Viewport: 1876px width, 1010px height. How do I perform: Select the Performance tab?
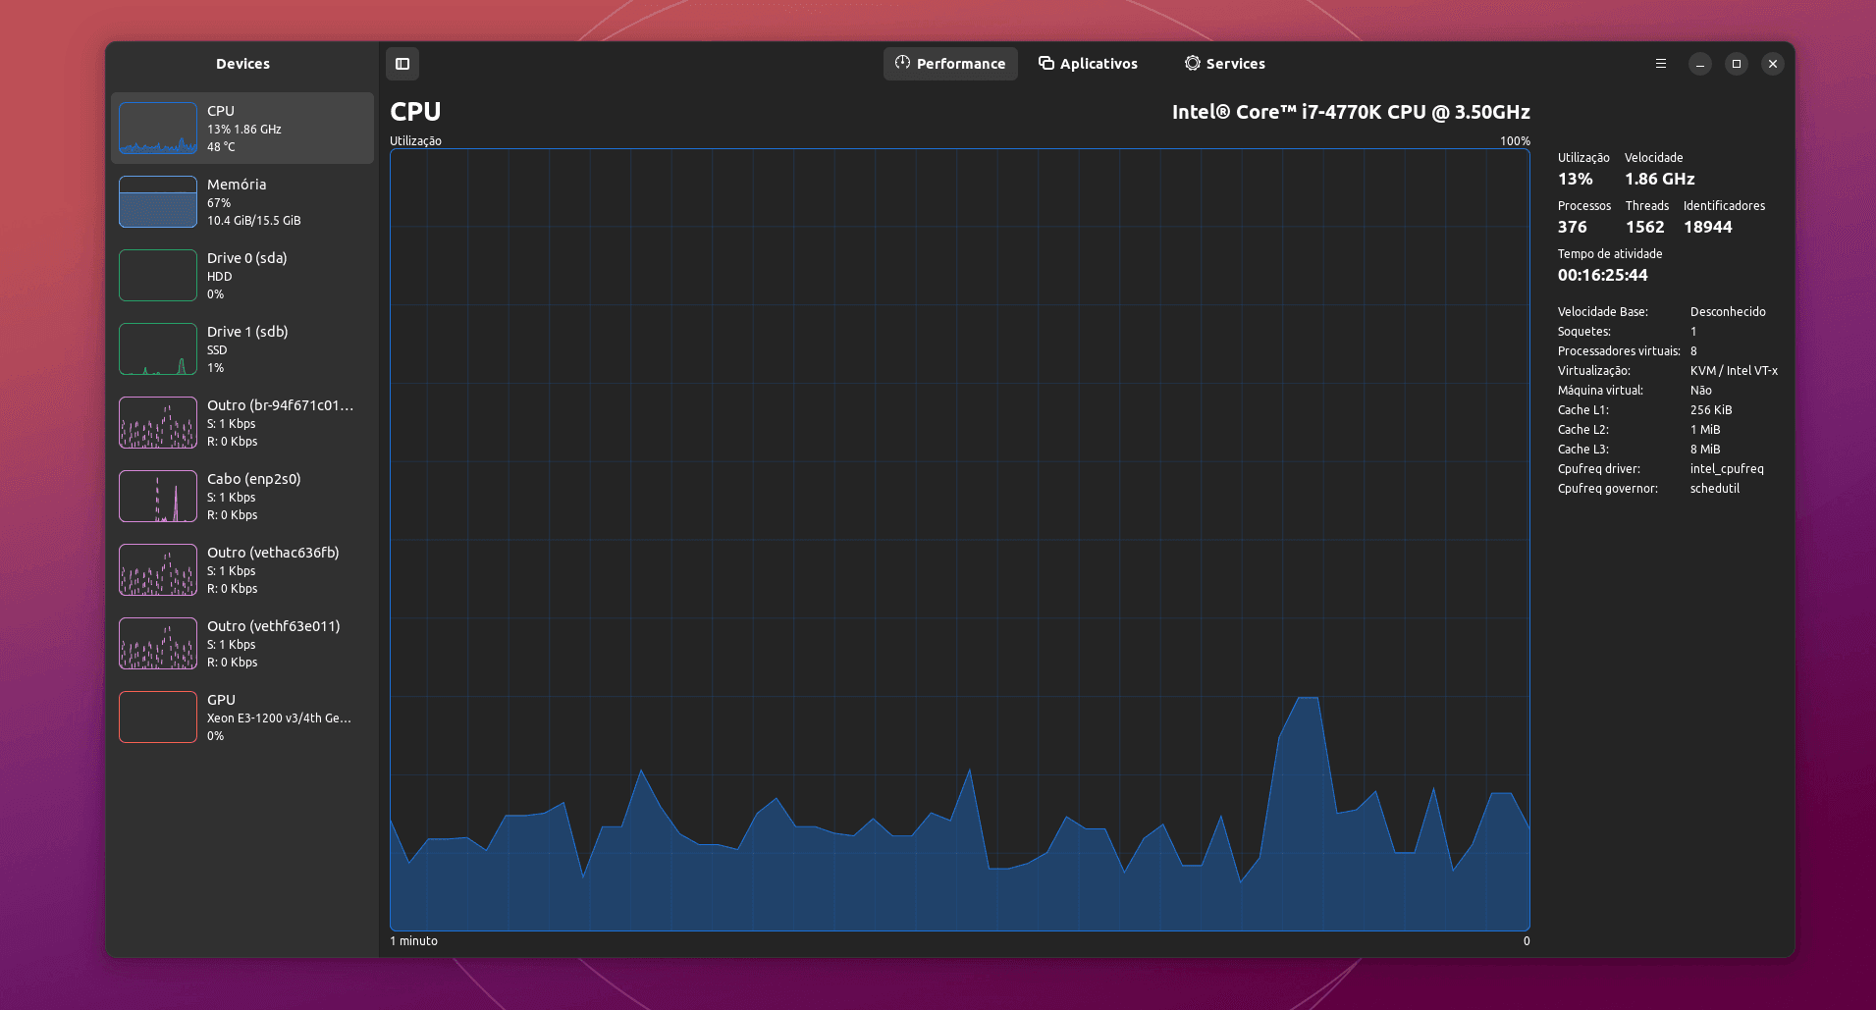(x=950, y=64)
